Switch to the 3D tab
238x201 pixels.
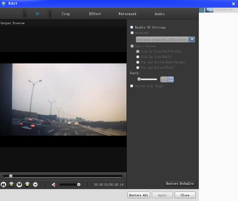(37, 14)
